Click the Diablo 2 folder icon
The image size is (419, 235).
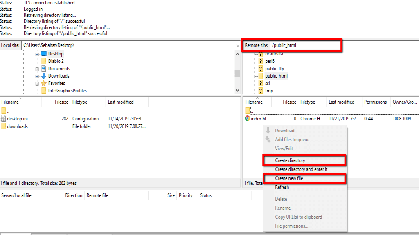tap(44, 61)
